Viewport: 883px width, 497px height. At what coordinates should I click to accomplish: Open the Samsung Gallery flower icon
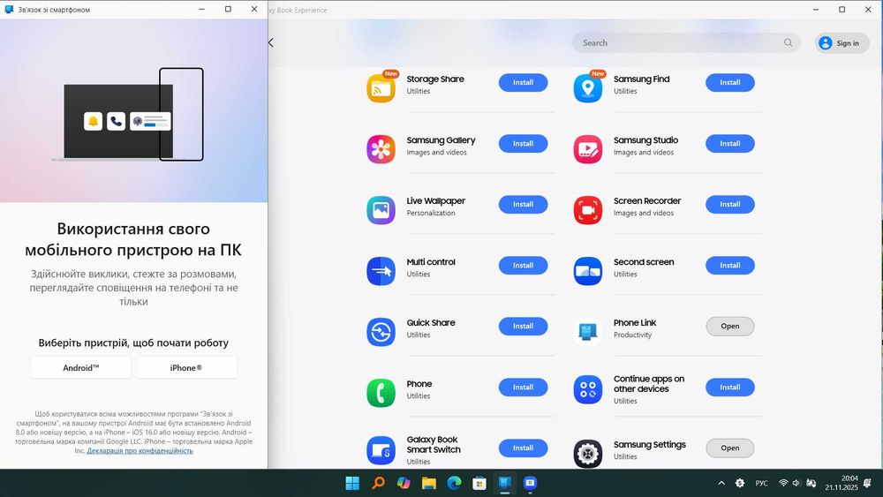click(381, 149)
